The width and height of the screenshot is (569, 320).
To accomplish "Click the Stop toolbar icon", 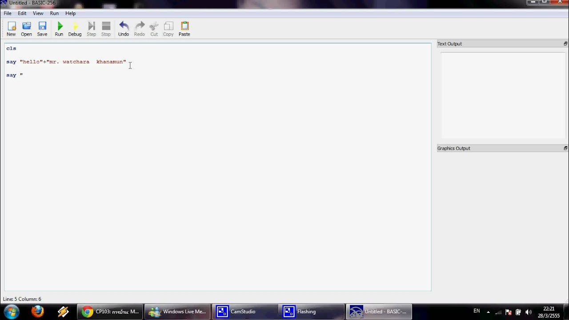I will [x=106, y=29].
